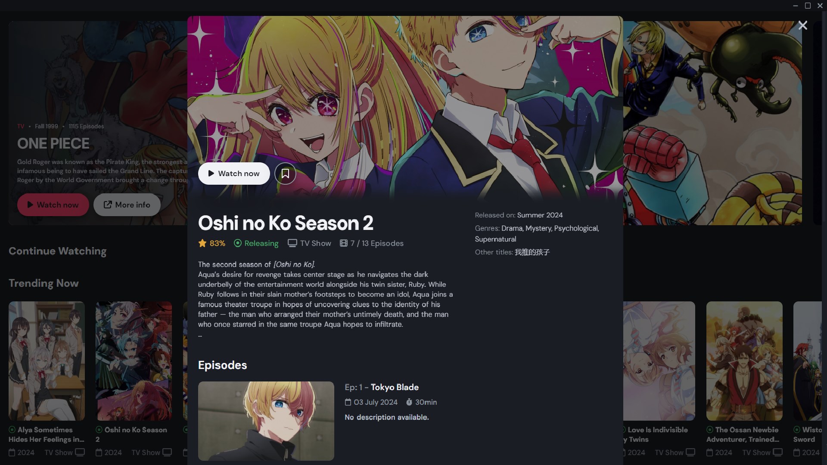Click One Piece More info button
This screenshot has height=465, width=827.
tap(127, 205)
